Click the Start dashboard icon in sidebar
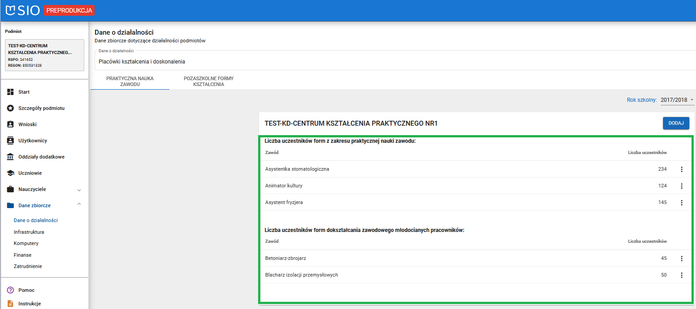 click(10, 92)
